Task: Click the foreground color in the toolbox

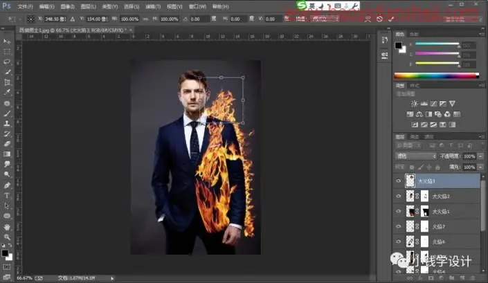Action: click(5, 253)
